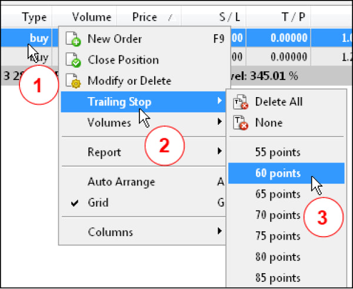Select Auto Arrange menu entry
Screen dimensions: 353x289
coord(122,182)
